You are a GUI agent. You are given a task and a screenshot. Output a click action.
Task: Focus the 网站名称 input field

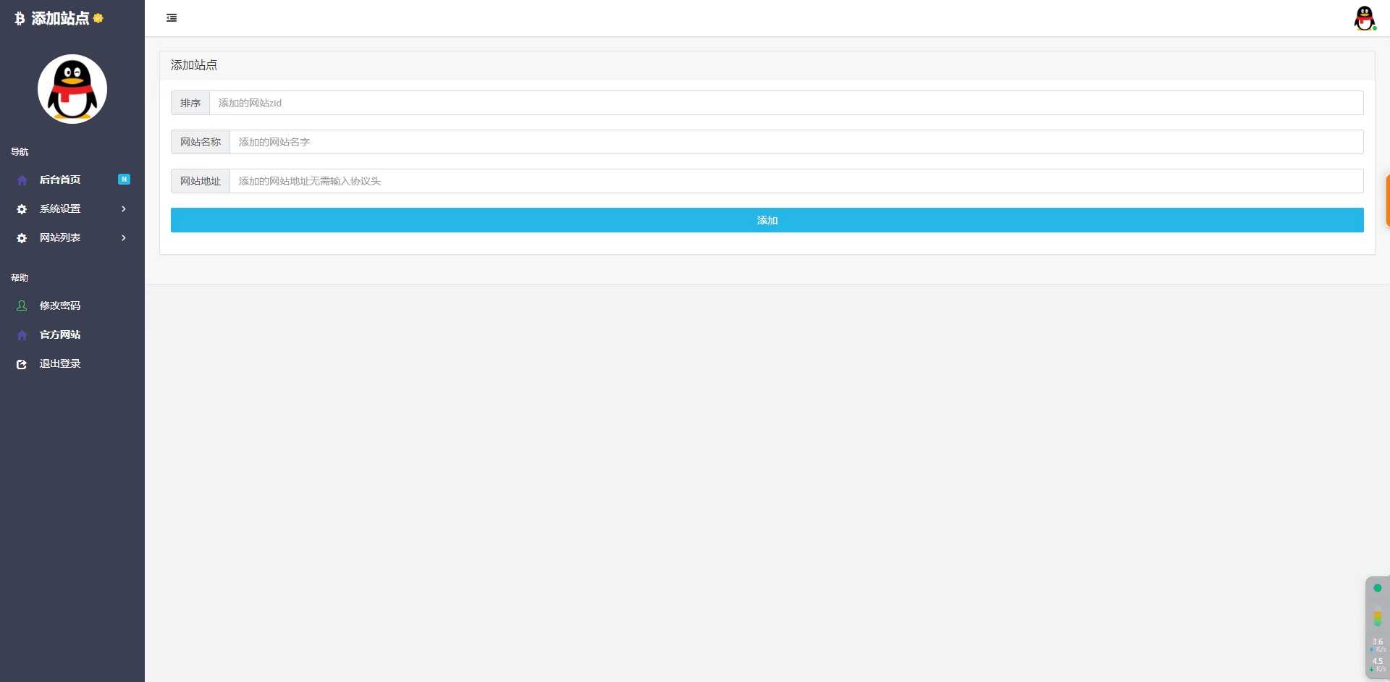click(x=796, y=142)
